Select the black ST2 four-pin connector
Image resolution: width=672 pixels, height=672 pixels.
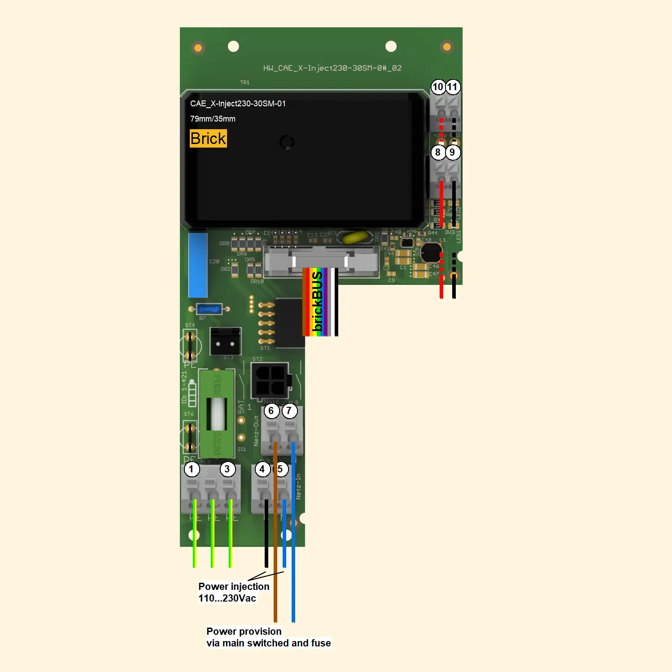(x=270, y=381)
